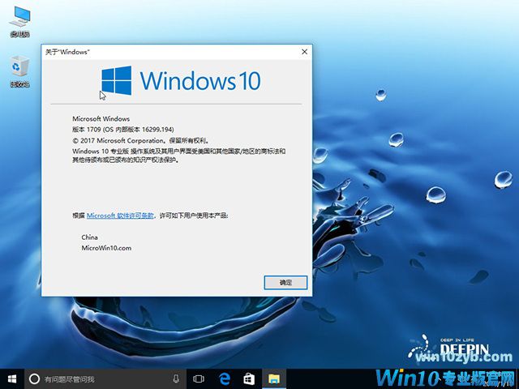Screen dimensions: 519x389
Task: Open Microsoft Store from the taskbar
Action: (x=250, y=378)
